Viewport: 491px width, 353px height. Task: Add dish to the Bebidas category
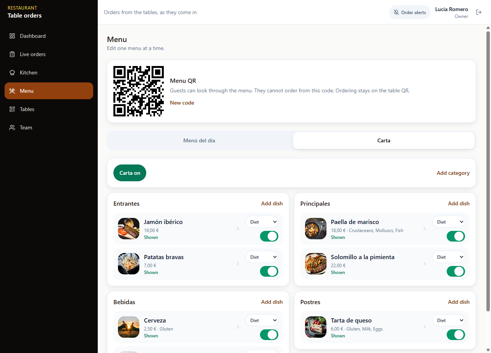(272, 302)
